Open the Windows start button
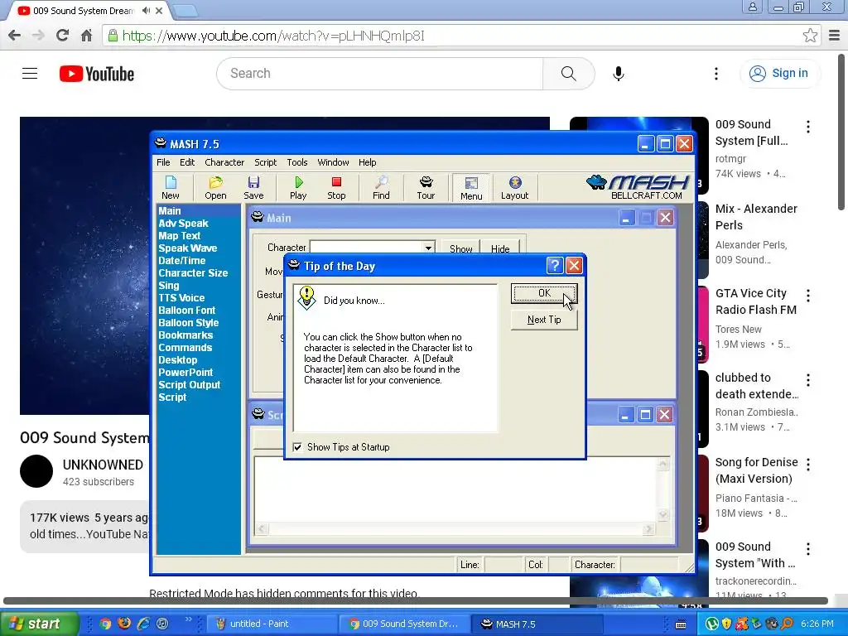This screenshot has width=848, height=636. coord(39,624)
